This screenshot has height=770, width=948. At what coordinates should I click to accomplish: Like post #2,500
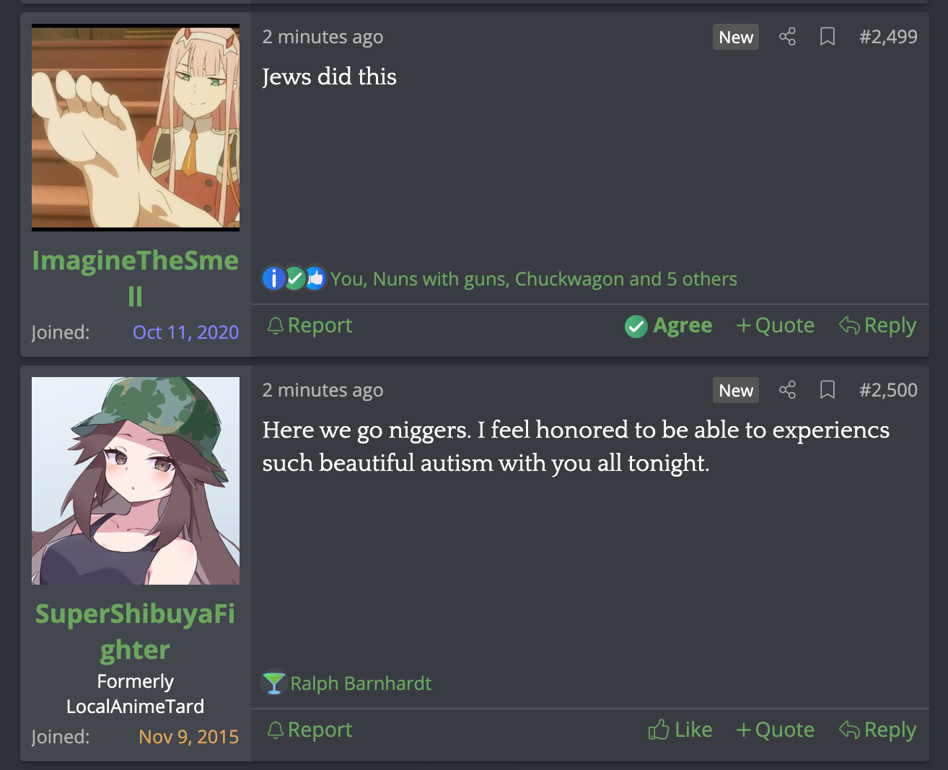[x=680, y=730]
